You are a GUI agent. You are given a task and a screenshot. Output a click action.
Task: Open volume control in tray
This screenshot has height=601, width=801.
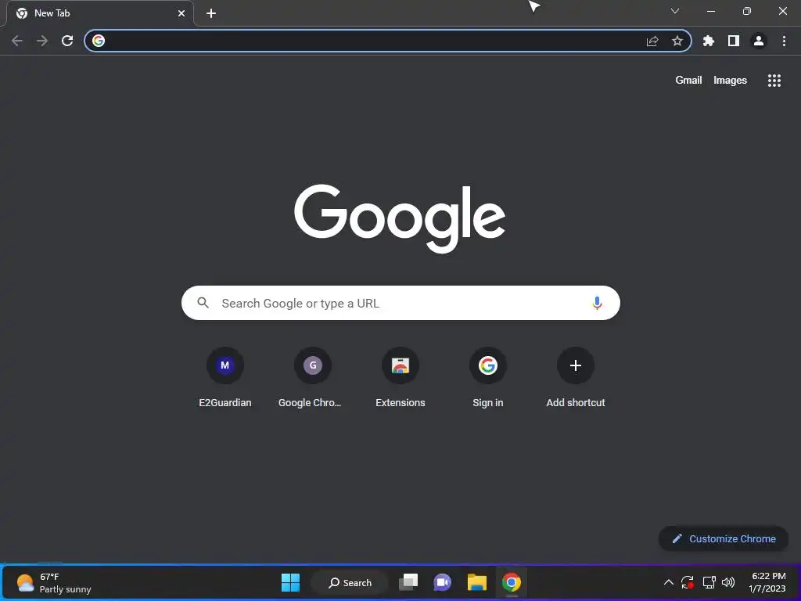(728, 582)
